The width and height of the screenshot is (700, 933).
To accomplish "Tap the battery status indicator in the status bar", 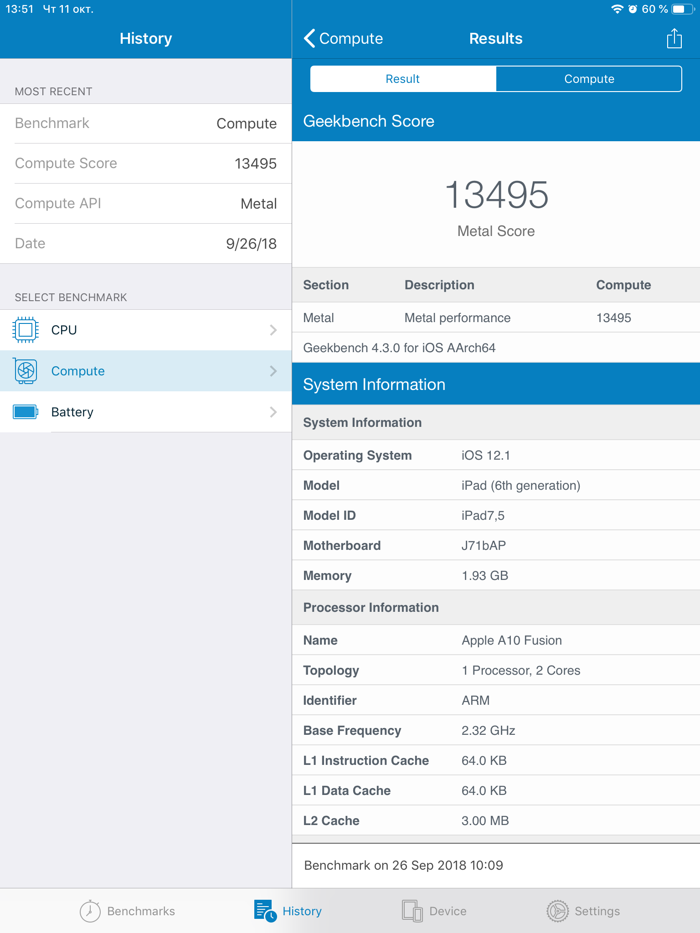I will pos(683,9).
